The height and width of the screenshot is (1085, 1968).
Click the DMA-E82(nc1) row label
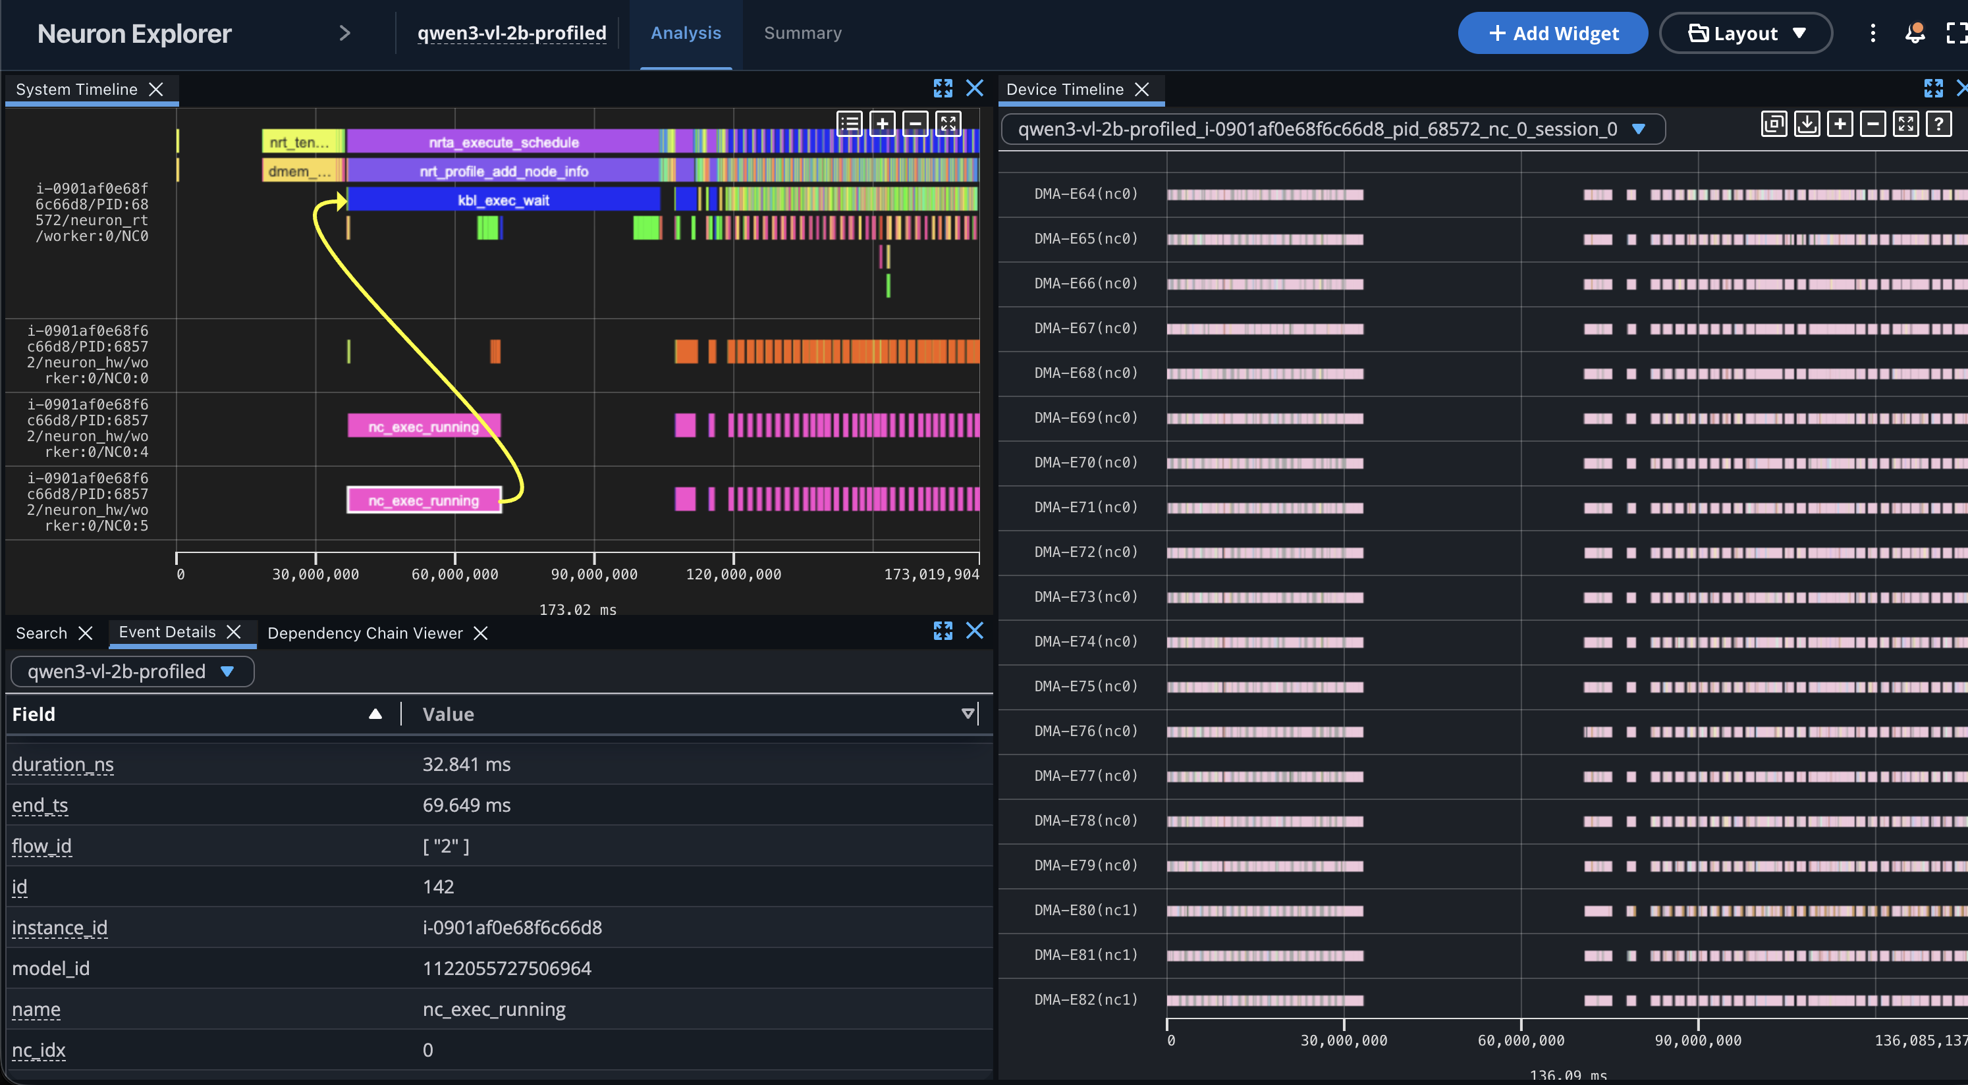[1085, 999]
